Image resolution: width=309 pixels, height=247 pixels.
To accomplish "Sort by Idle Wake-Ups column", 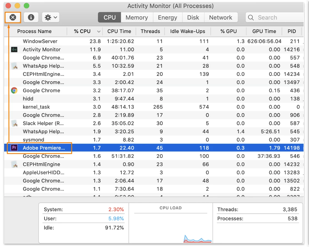I will pyautogui.click(x=188, y=31).
